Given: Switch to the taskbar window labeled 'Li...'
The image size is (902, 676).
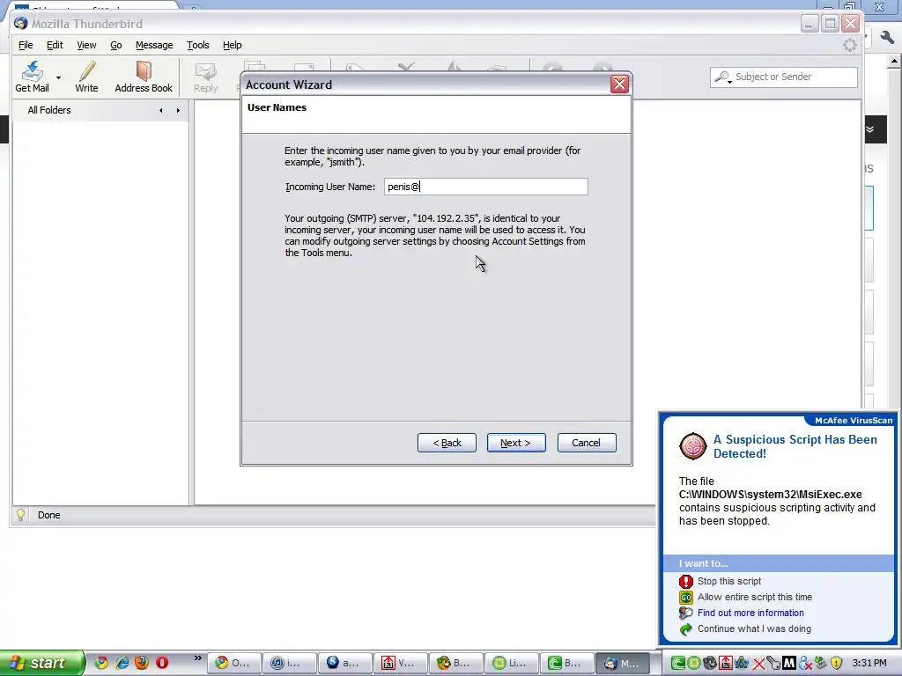Looking at the screenshot, I should [511, 663].
